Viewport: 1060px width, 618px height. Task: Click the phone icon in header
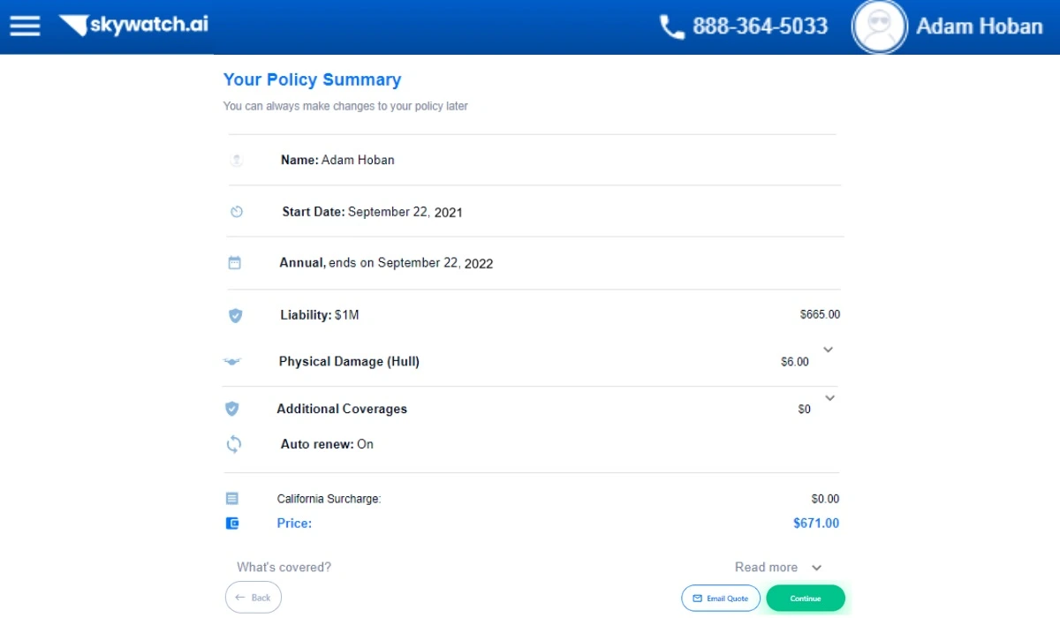point(672,26)
